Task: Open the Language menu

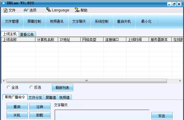Action: 58,10
